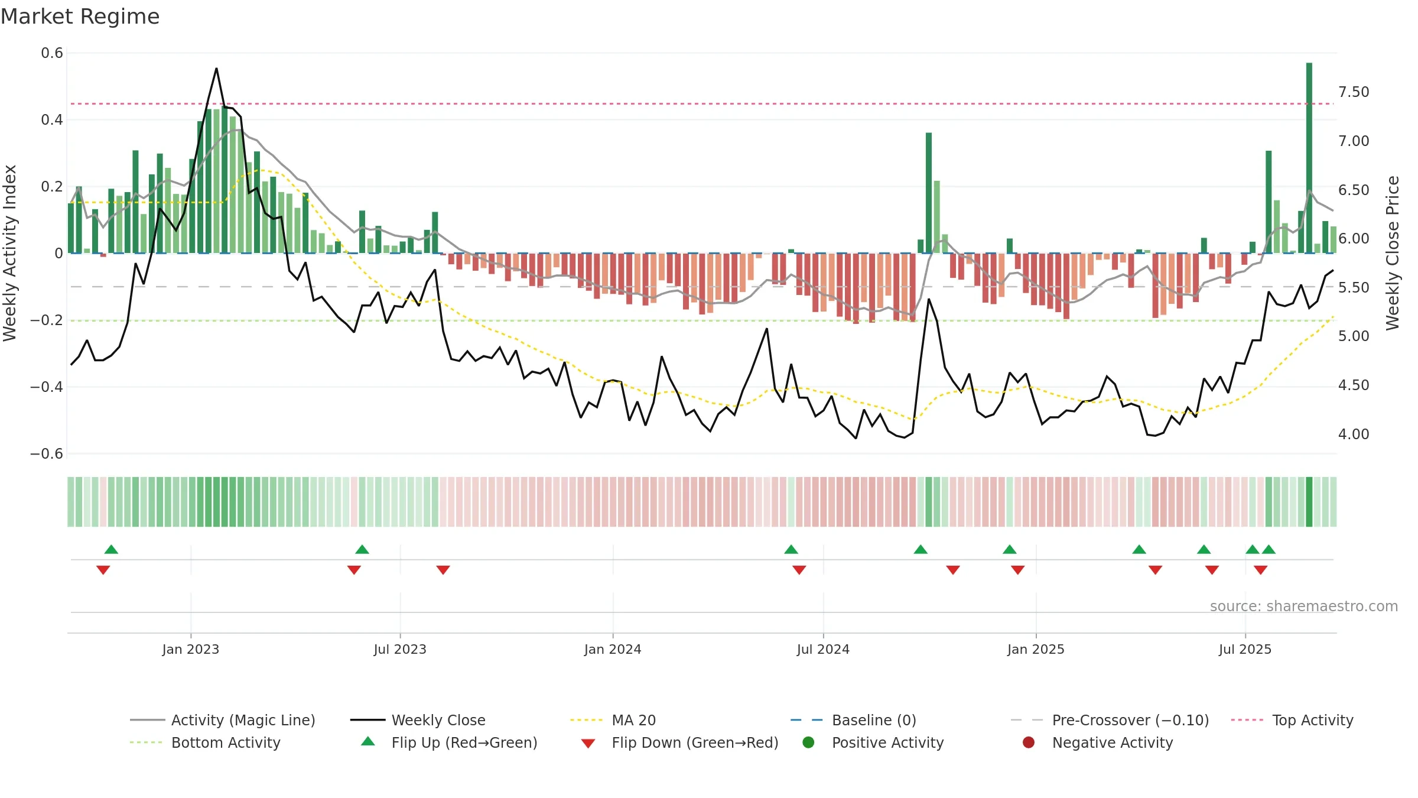
Task: Select the Jan 2025 axis label
Action: (x=1036, y=649)
